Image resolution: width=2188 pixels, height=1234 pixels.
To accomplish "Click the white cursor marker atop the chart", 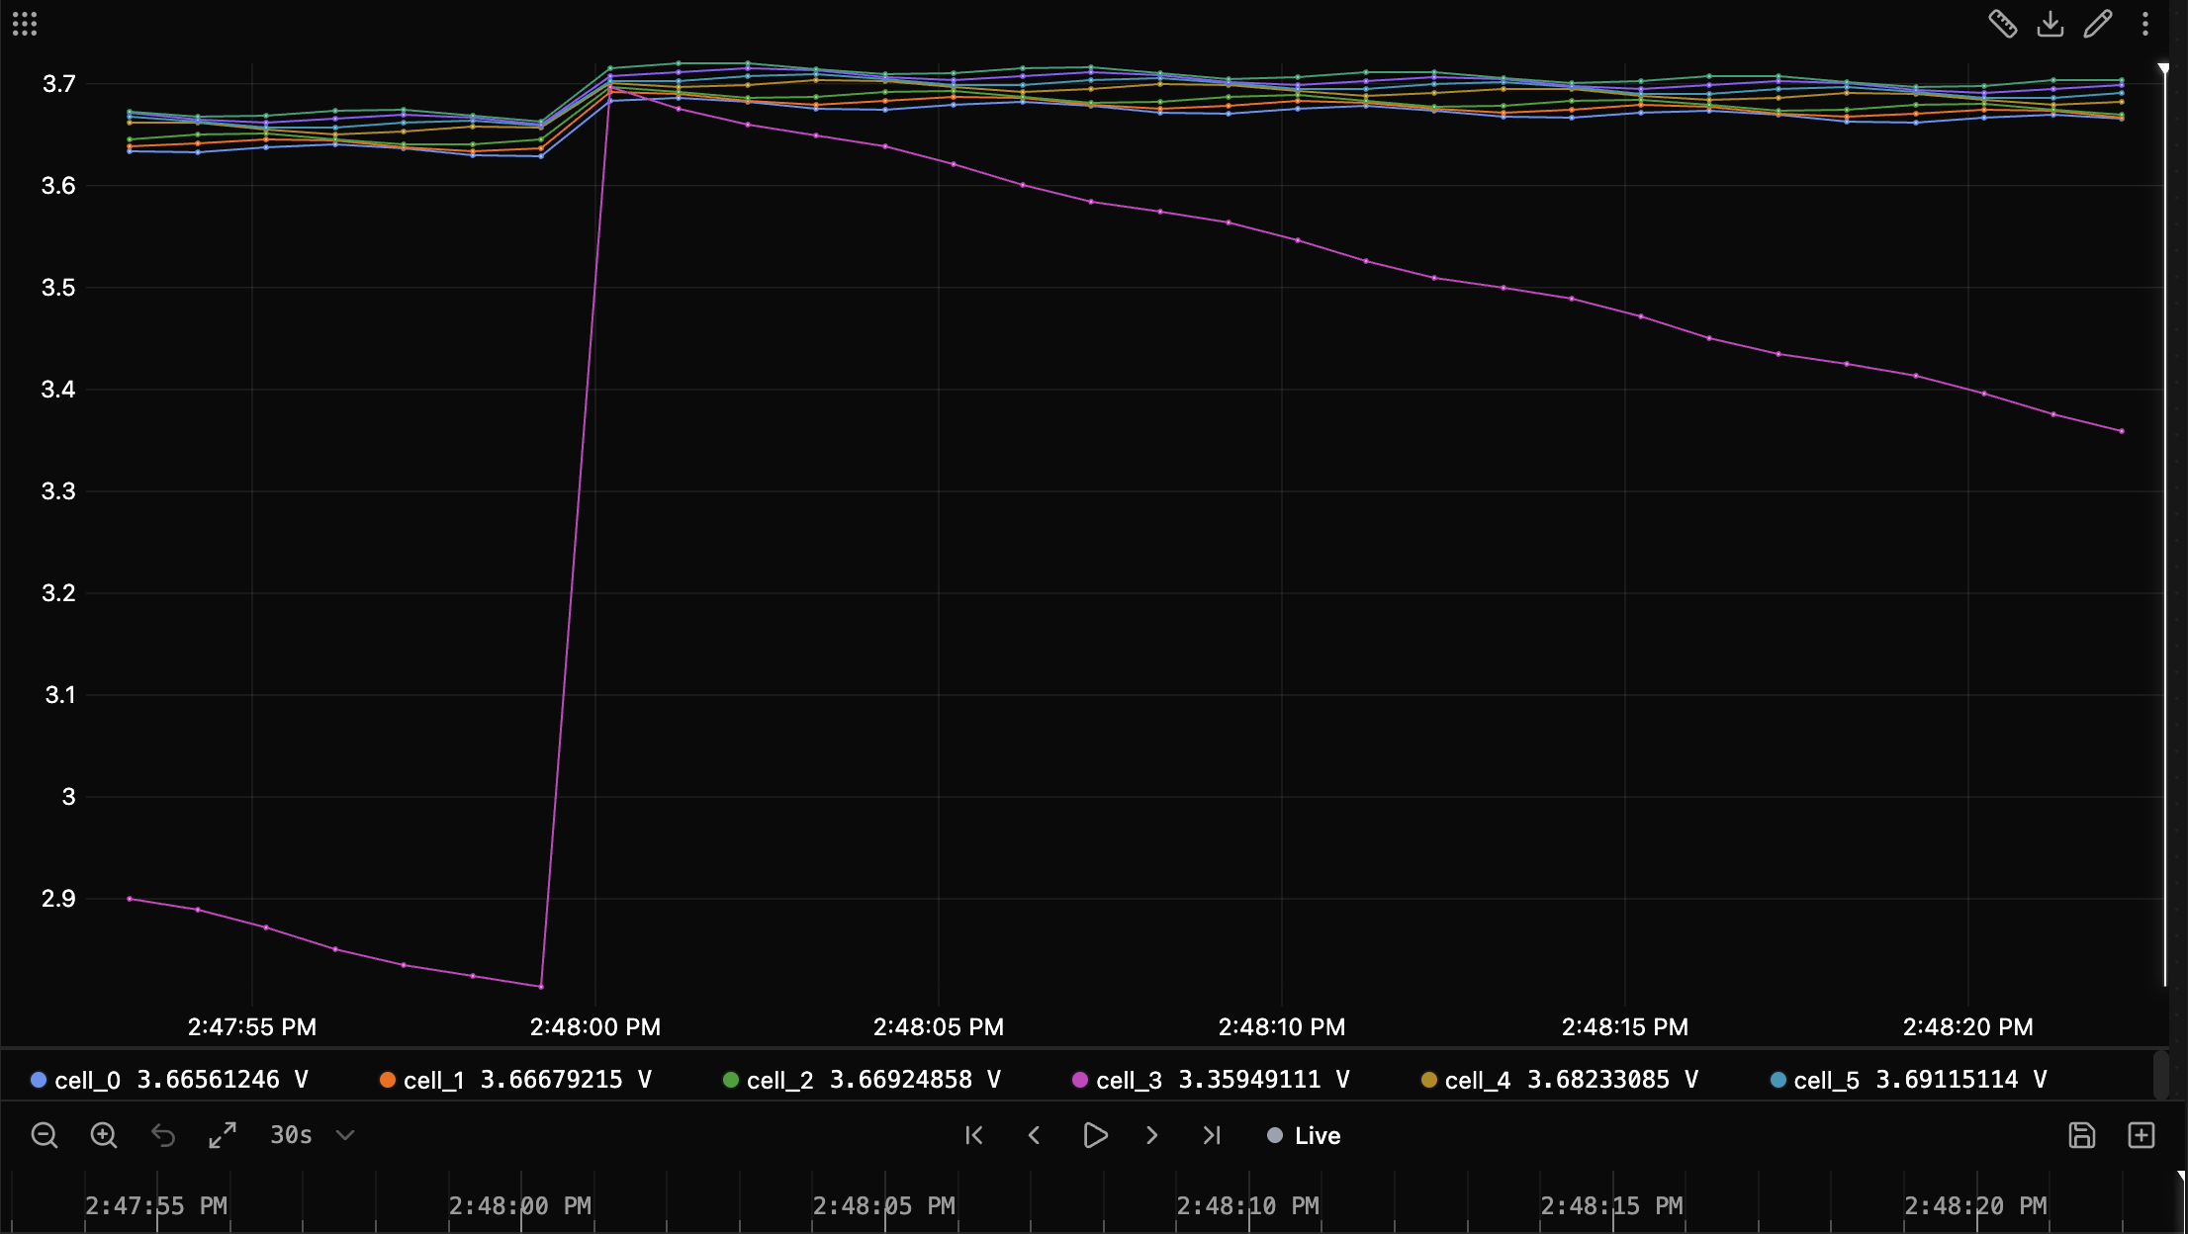I will coord(2163,69).
